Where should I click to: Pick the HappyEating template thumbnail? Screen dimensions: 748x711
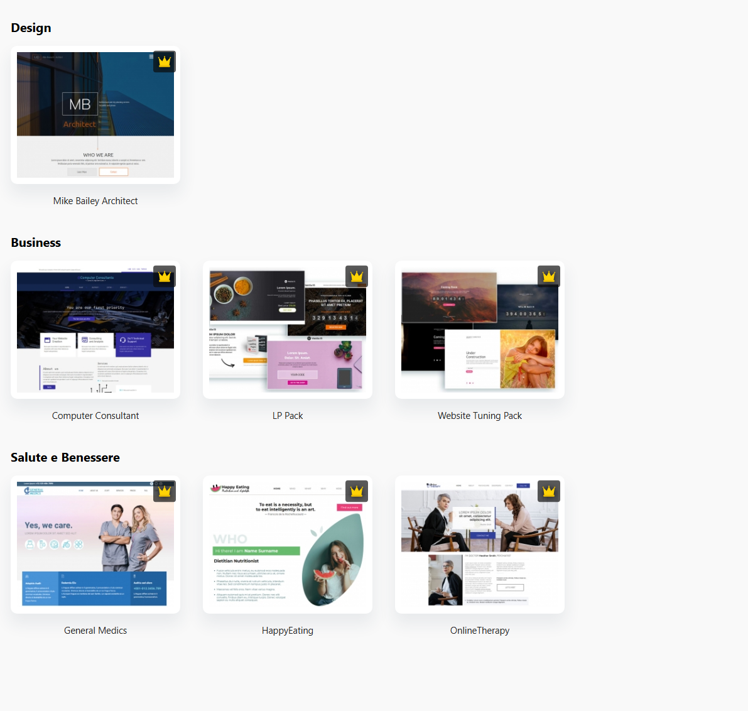(288, 545)
